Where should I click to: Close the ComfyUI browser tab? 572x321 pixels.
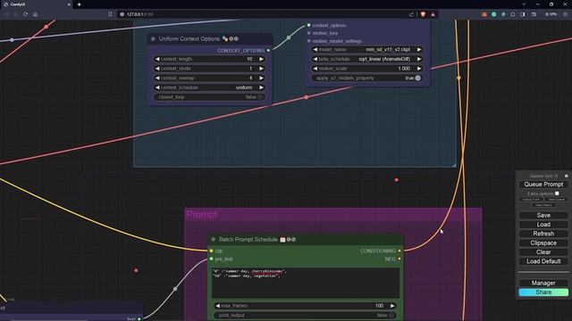pyautogui.click(x=69, y=4)
